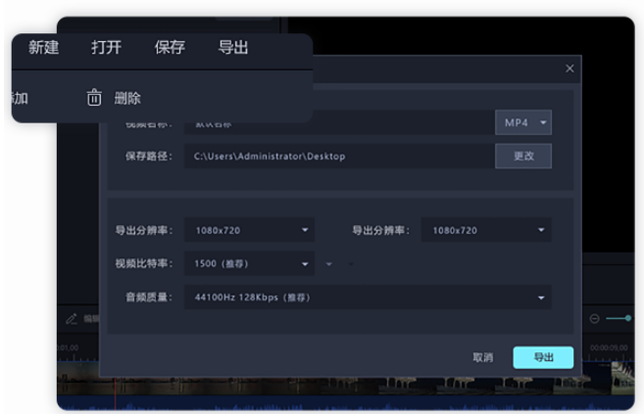Expand the 视频比特率 1500 dropdown
The height and width of the screenshot is (414, 644).
(249, 263)
